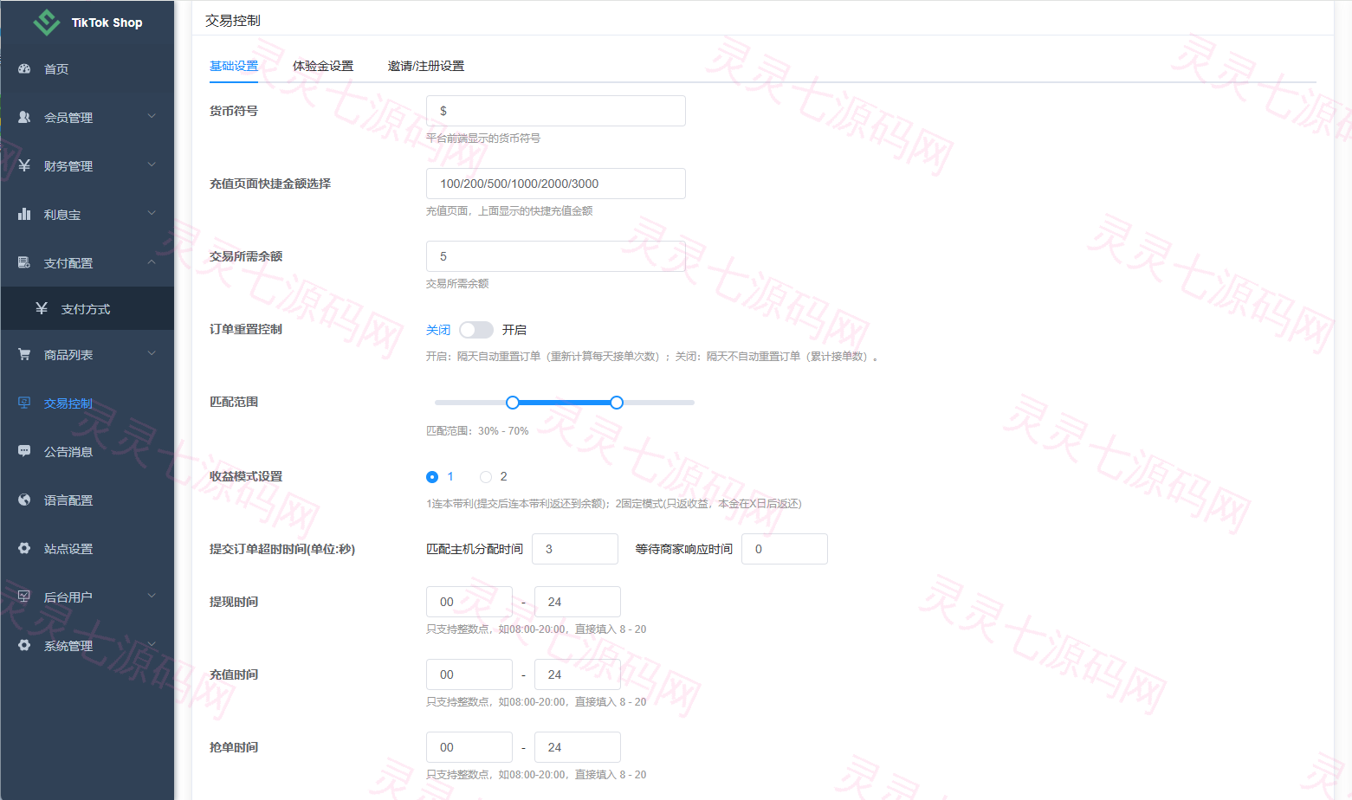Focus the 充值页面快捷金额选择 input field
The image size is (1352, 800).
point(556,184)
